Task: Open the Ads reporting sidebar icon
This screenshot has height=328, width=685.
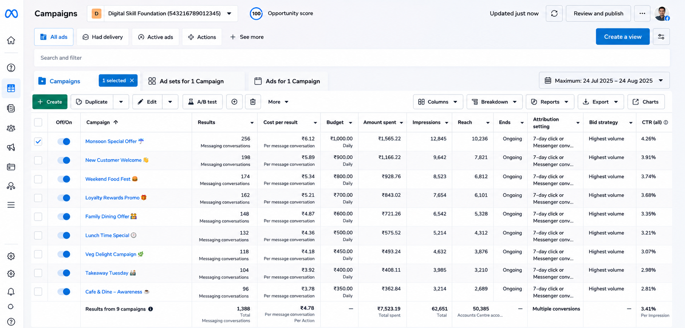Action: (x=11, y=108)
